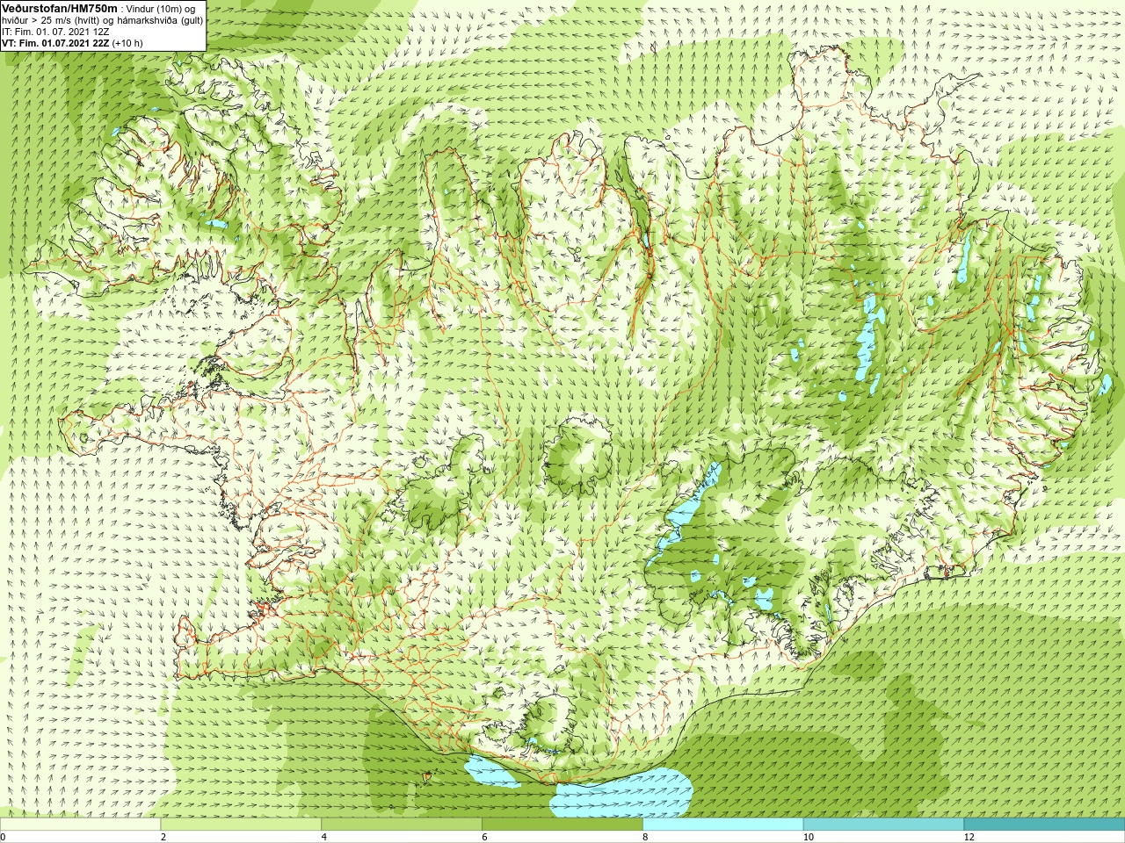The image size is (1125, 843).
Task: Click the scale label '12' on the legend
Action: point(969,837)
